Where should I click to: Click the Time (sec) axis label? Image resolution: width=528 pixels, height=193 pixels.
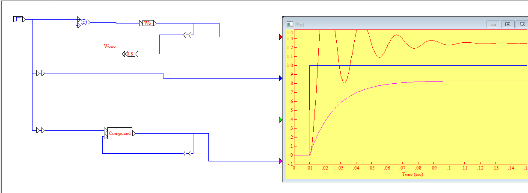pos(412,174)
